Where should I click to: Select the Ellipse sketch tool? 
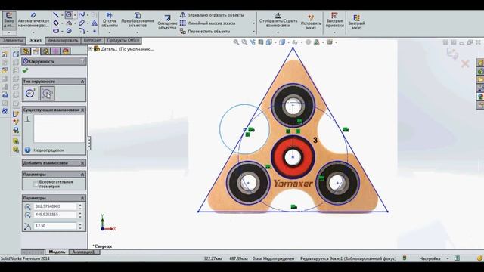(81, 23)
